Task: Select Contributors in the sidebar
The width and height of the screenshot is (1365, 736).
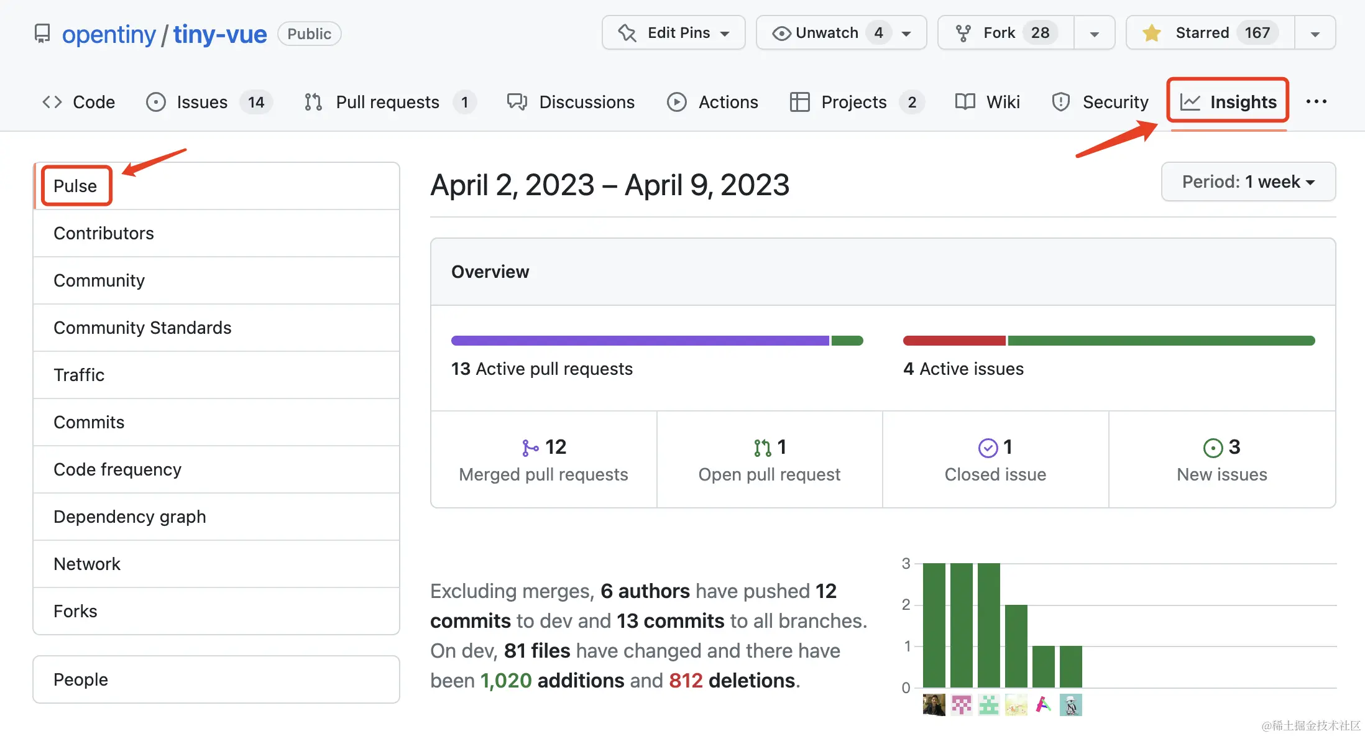Action: [216, 233]
